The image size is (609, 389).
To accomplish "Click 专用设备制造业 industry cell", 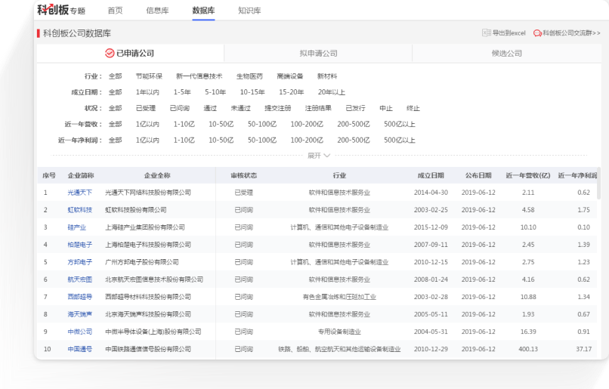I will [339, 332].
